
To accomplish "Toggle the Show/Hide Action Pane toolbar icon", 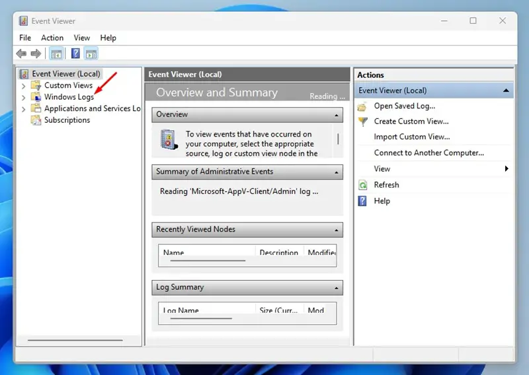I will [91, 53].
